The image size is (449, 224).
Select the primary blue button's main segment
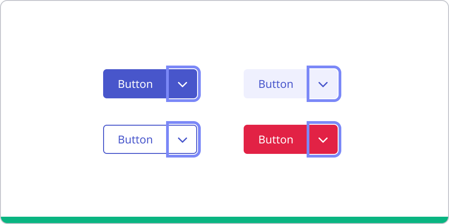click(x=135, y=84)
